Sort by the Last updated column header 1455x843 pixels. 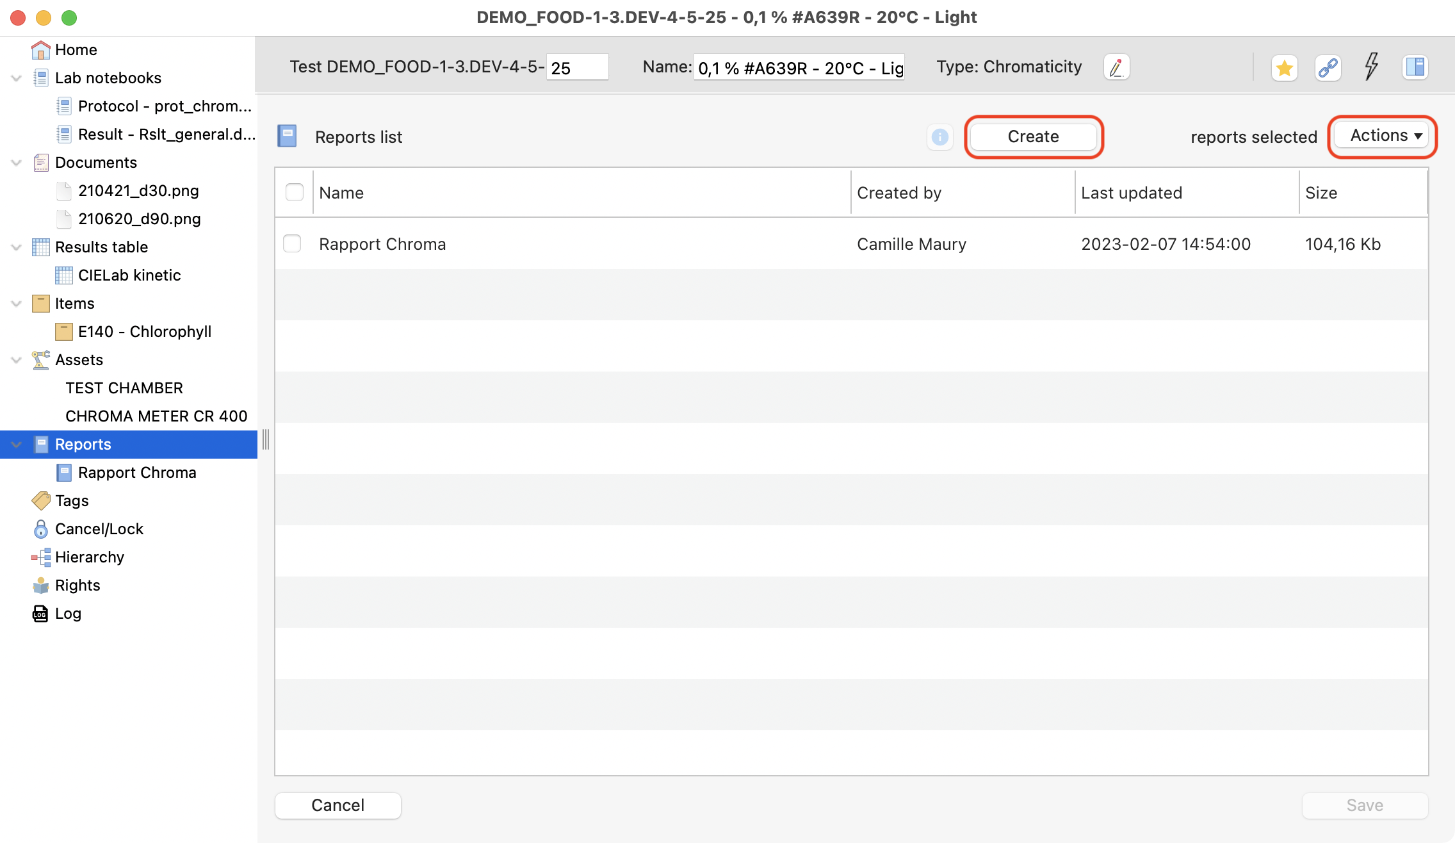[x=1187, y=193]
